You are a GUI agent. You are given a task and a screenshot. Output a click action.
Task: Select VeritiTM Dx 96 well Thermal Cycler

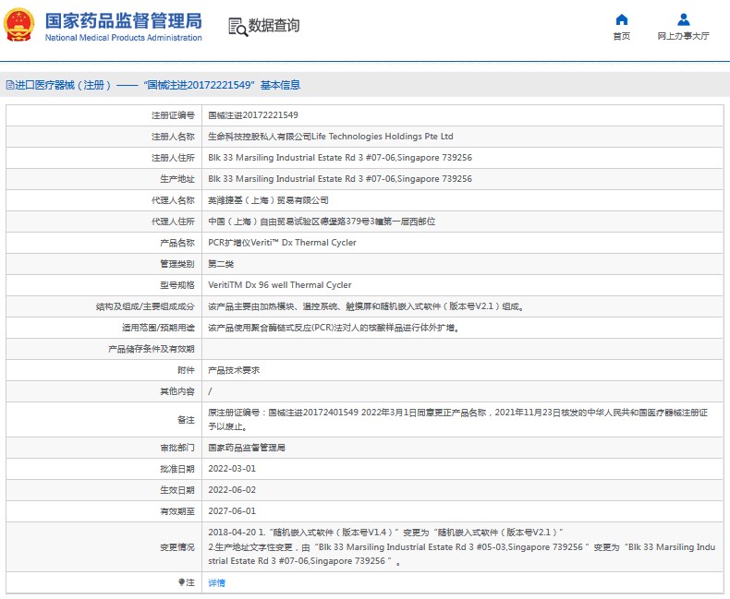[280, 284]
